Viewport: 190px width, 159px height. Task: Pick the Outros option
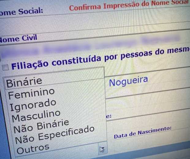coord(33,148)
